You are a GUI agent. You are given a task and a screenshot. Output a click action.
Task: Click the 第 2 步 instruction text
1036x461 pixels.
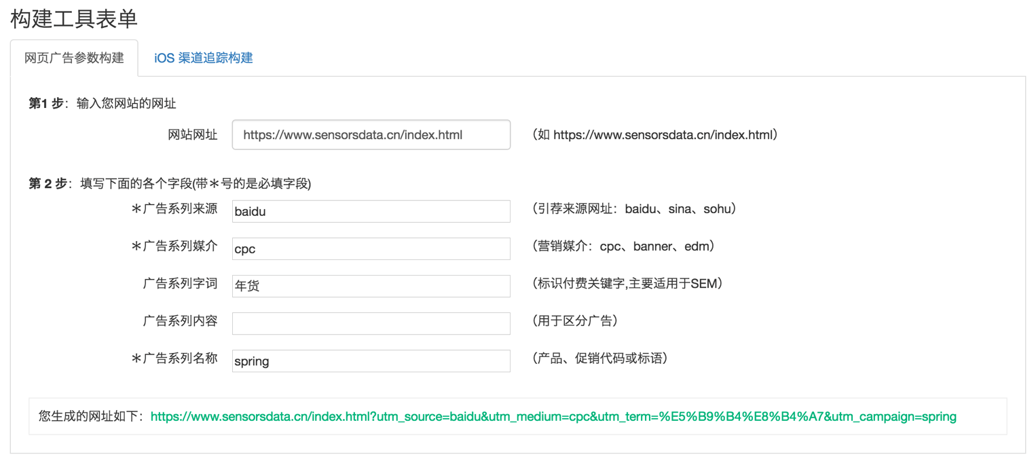(x=170, y=183)
